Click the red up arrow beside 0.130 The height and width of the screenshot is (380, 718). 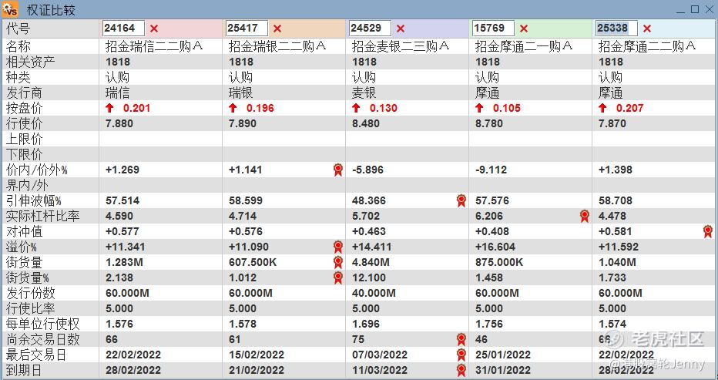[356, 108]
